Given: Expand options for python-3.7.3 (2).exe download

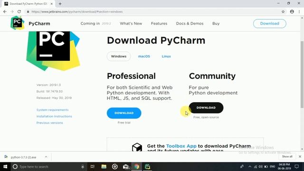Looking at the screenshot, I should [x=46, y=157].
